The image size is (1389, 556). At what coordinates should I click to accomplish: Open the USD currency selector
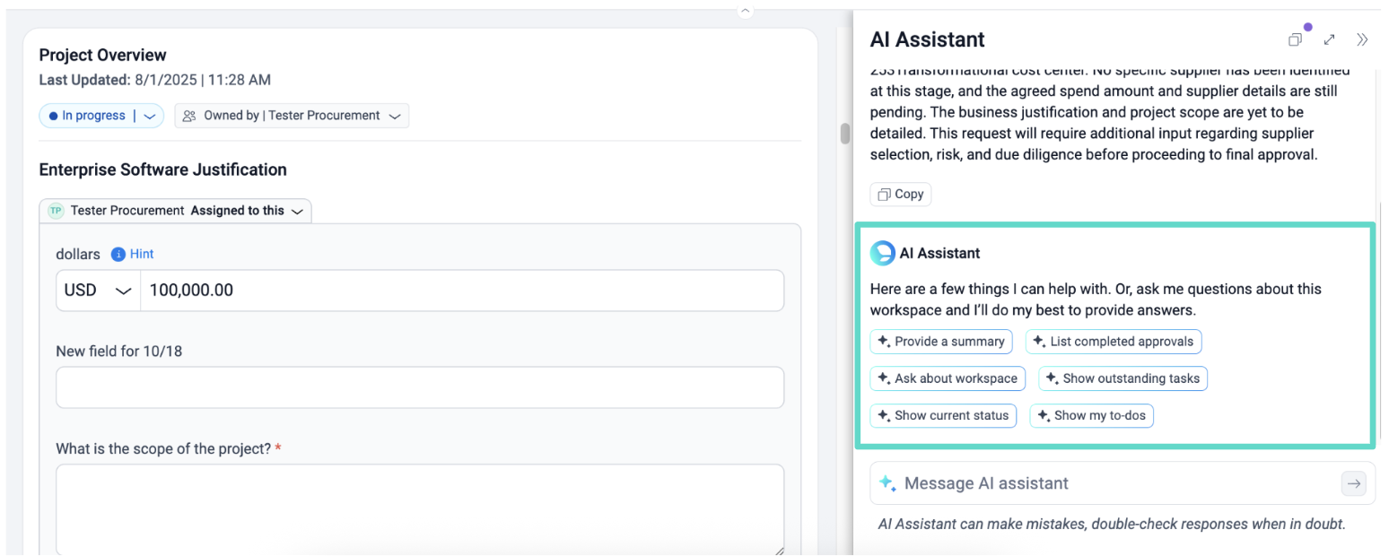98,291
